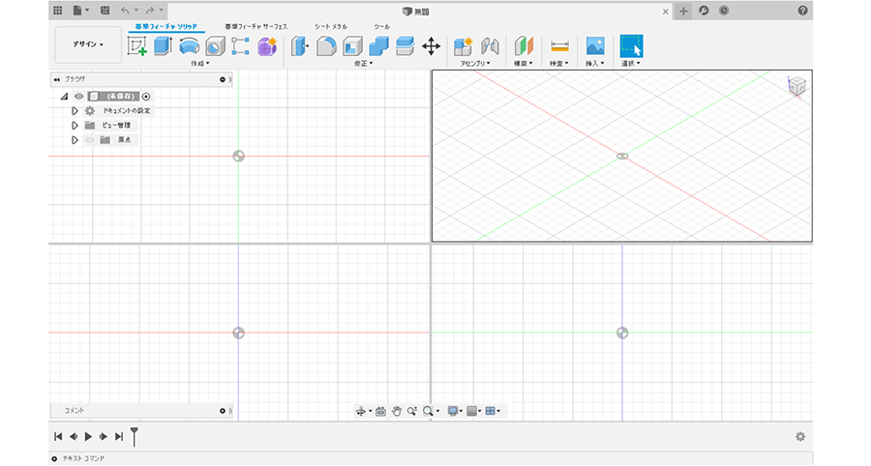Open the 作成 menu
This screenshot has width=871, height=466.
click(x=200, y=64)
